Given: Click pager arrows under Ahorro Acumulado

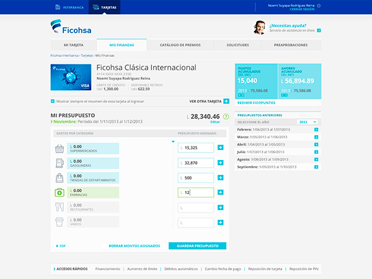Looking at the screenshot, I should pyautogui.click(x=284, y=95).
